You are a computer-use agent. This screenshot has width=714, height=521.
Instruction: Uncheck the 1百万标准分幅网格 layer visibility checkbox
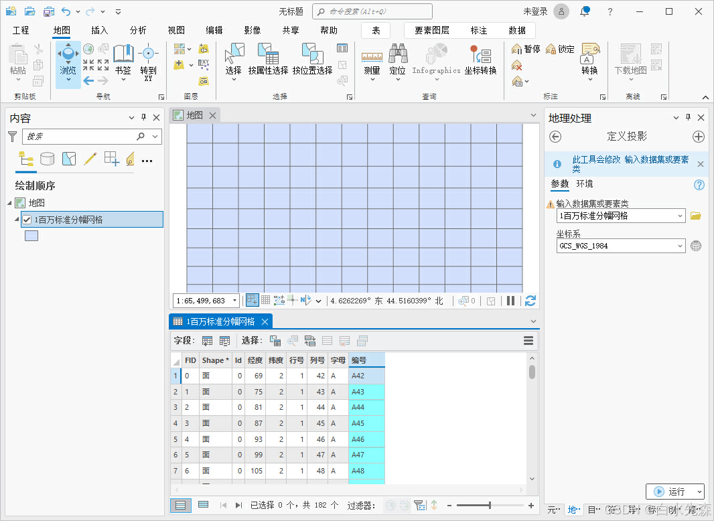27,220
